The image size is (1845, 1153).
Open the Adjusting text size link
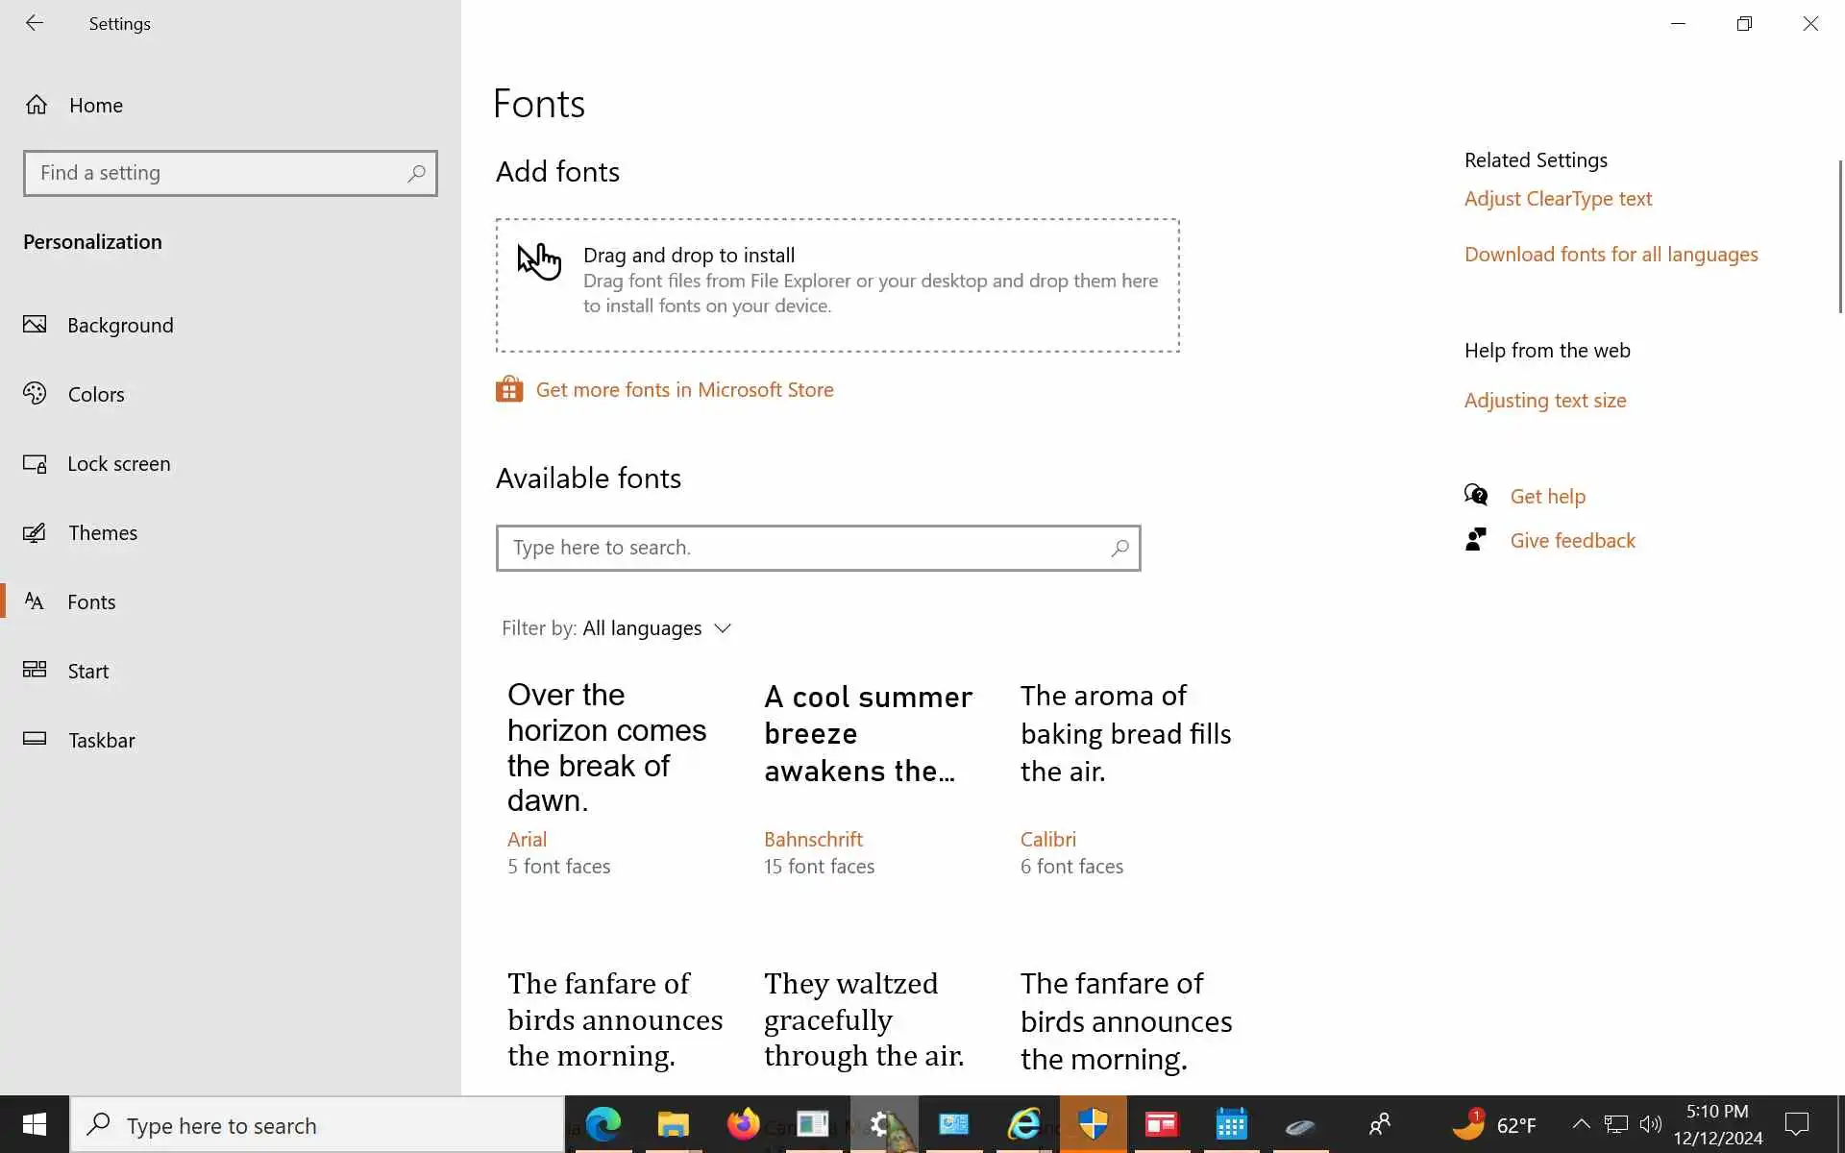[x=1544, y=401]
